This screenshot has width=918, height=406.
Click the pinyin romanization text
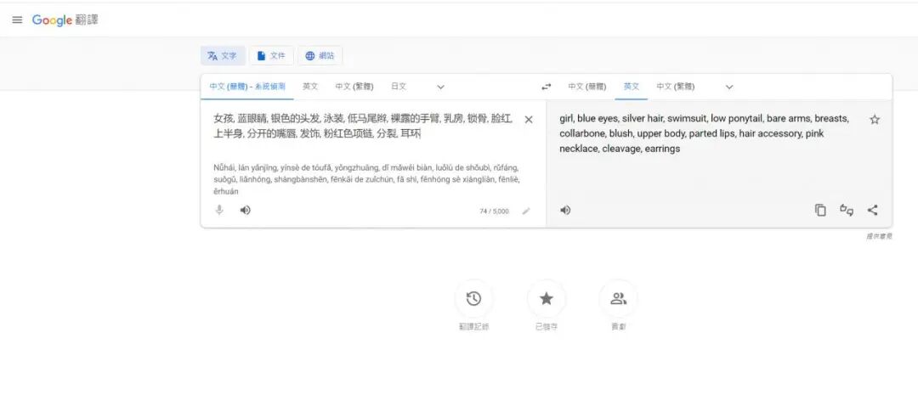(366, 179)
